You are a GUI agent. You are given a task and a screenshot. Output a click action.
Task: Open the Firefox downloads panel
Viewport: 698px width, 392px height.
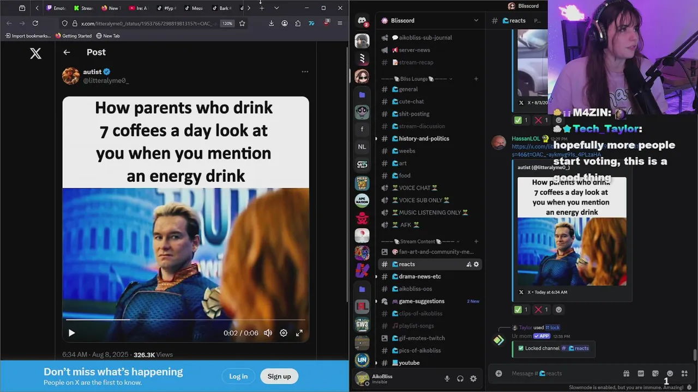click(x=271, y=23)
